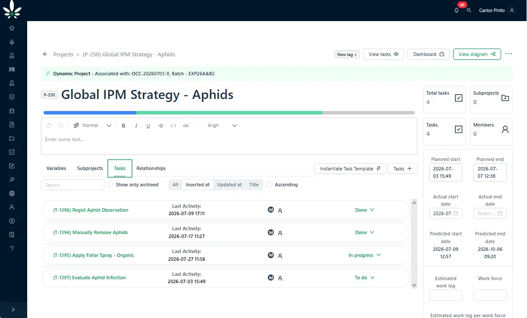This screenshot has width=527, height=318.
Task: Open To do status dropdown for T-1397
Action: click(364, 278)
